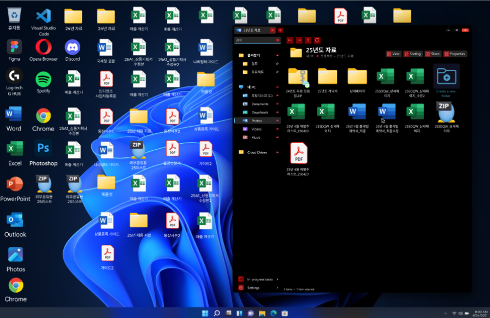Open the taskbar clock and date
Screen dimensions: 490x318
[x=481, y=313]
